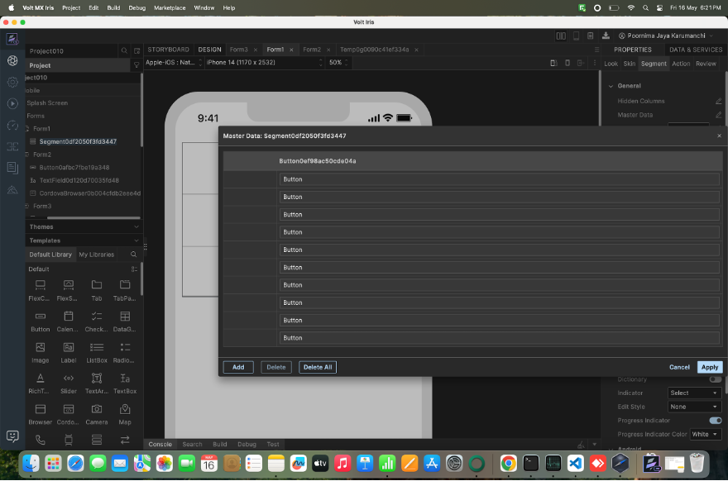The width and height of the screenshot is (728, 481).
Task: Open the Apple-iOS platform dropdown
Action: coord(174,62)
